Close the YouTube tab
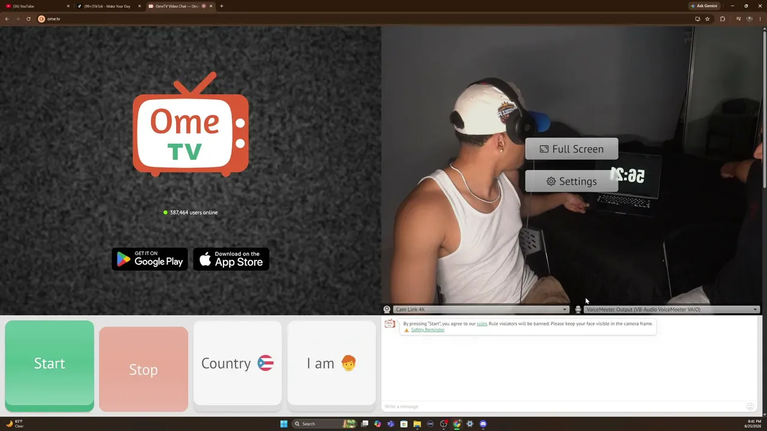 click(68, 6)
